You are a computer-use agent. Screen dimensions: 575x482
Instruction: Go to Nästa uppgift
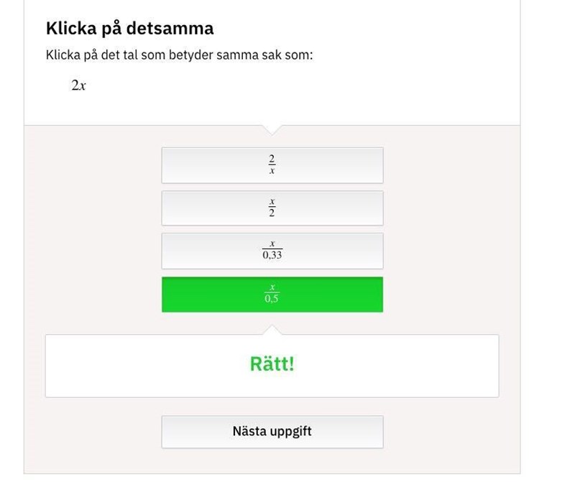272,432
